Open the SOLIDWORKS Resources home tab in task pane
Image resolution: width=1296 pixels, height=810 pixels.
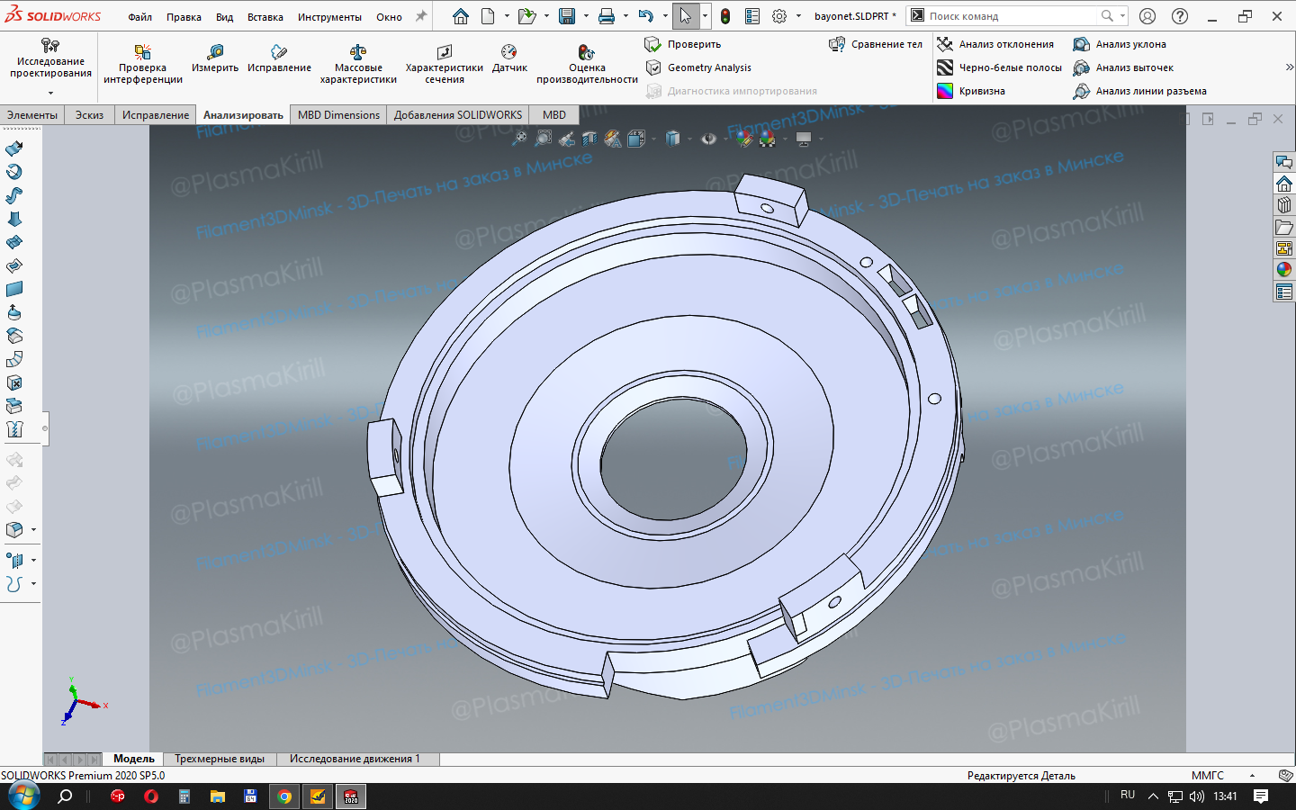click(x=1284, y=184)
